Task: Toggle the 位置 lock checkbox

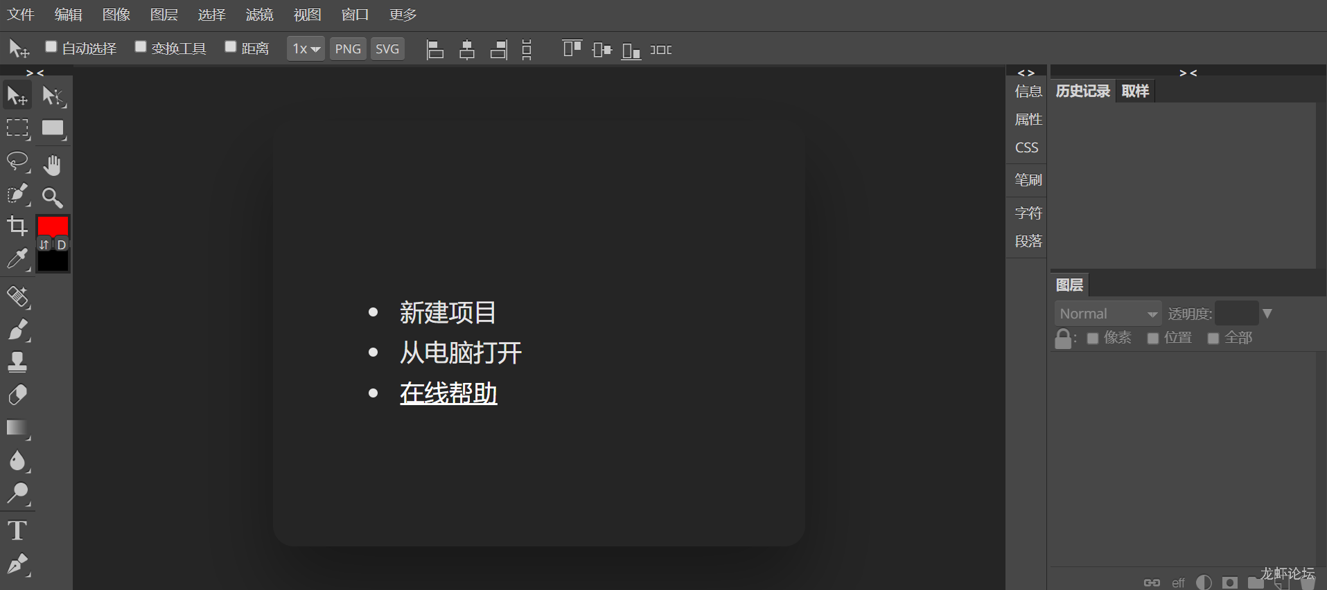Action: coord(1153,338)
